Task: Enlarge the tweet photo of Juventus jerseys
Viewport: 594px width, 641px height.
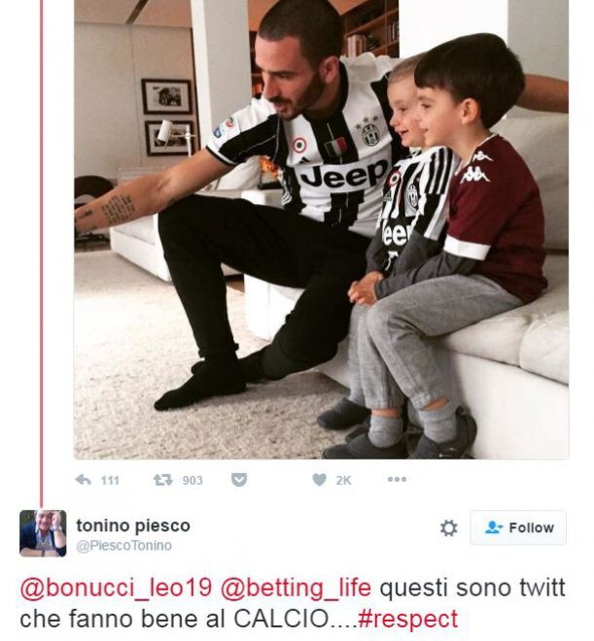Action: (x=321, y=229)
